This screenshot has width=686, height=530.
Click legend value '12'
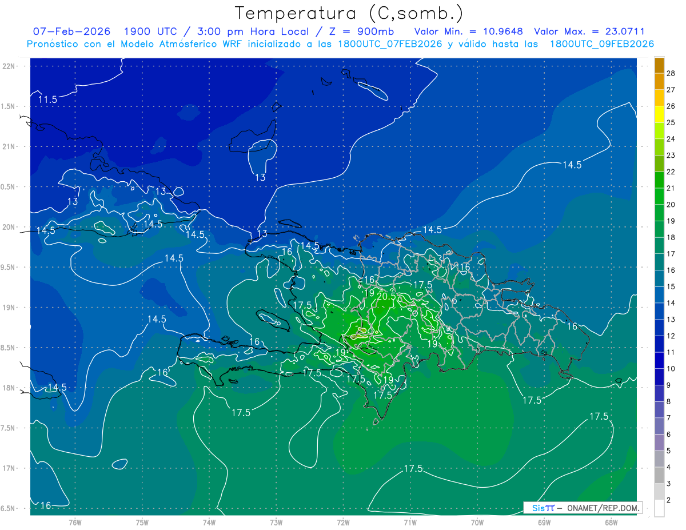[671, 336]
